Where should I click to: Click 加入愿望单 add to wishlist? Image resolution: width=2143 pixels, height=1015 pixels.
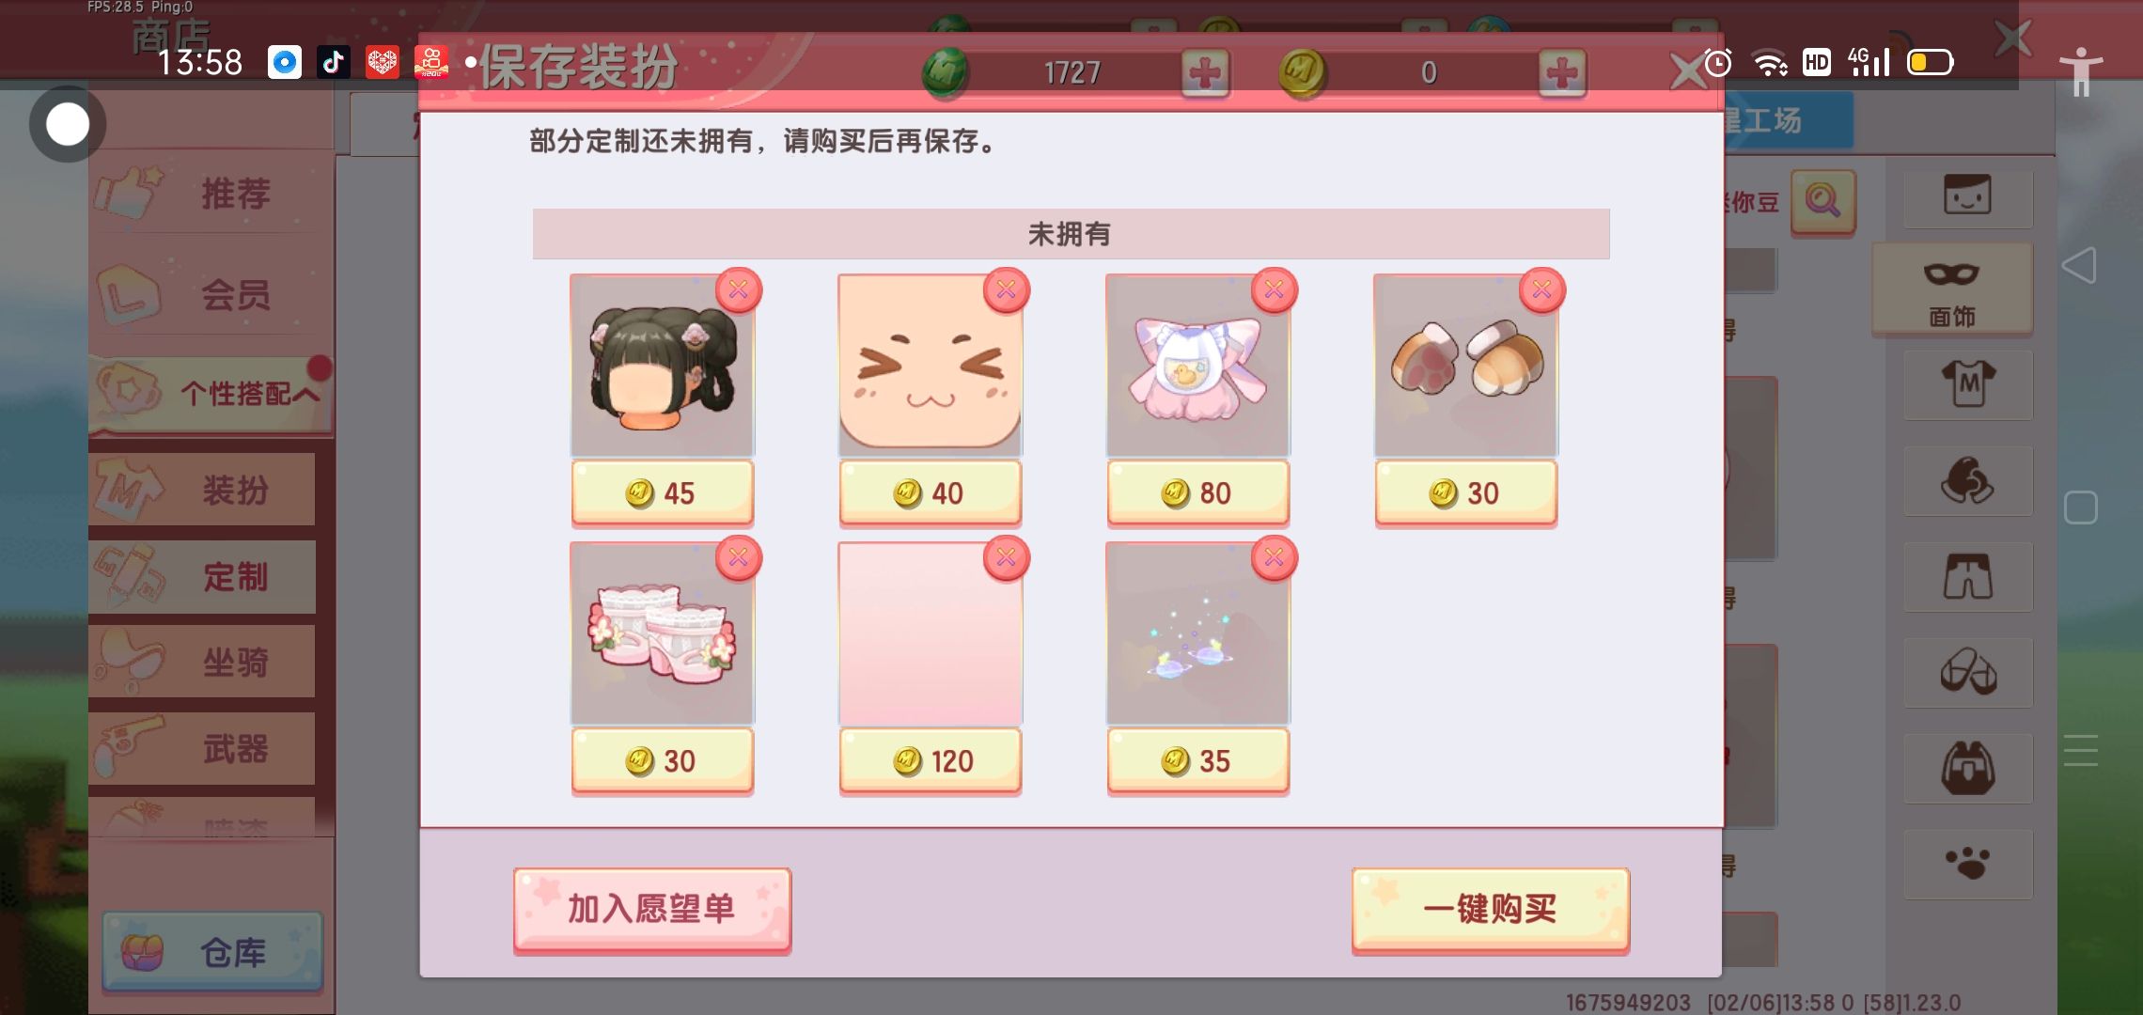pos(652,910)
